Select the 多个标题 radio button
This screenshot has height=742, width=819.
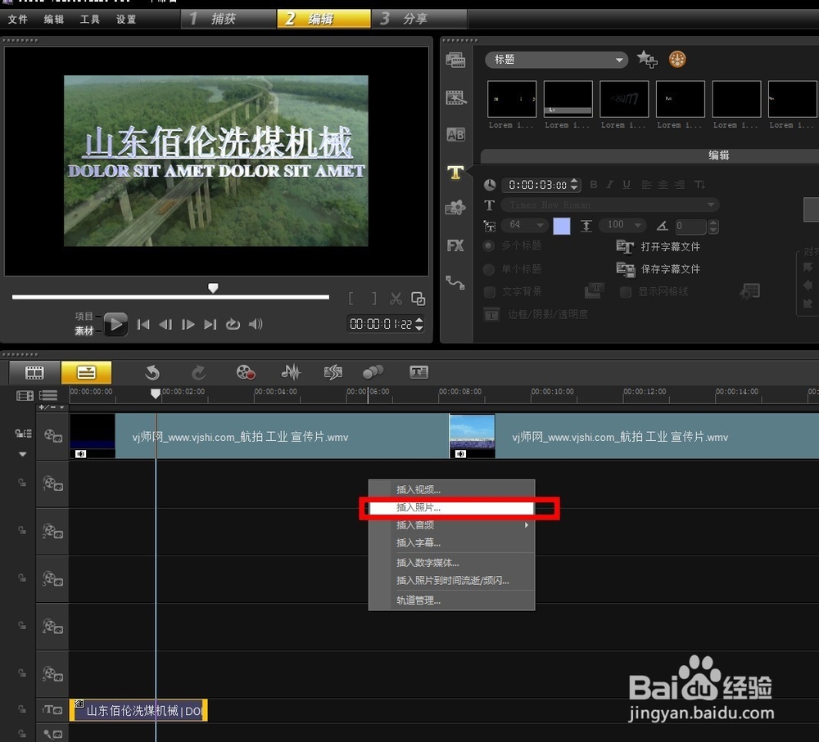[x=489, y=245]
